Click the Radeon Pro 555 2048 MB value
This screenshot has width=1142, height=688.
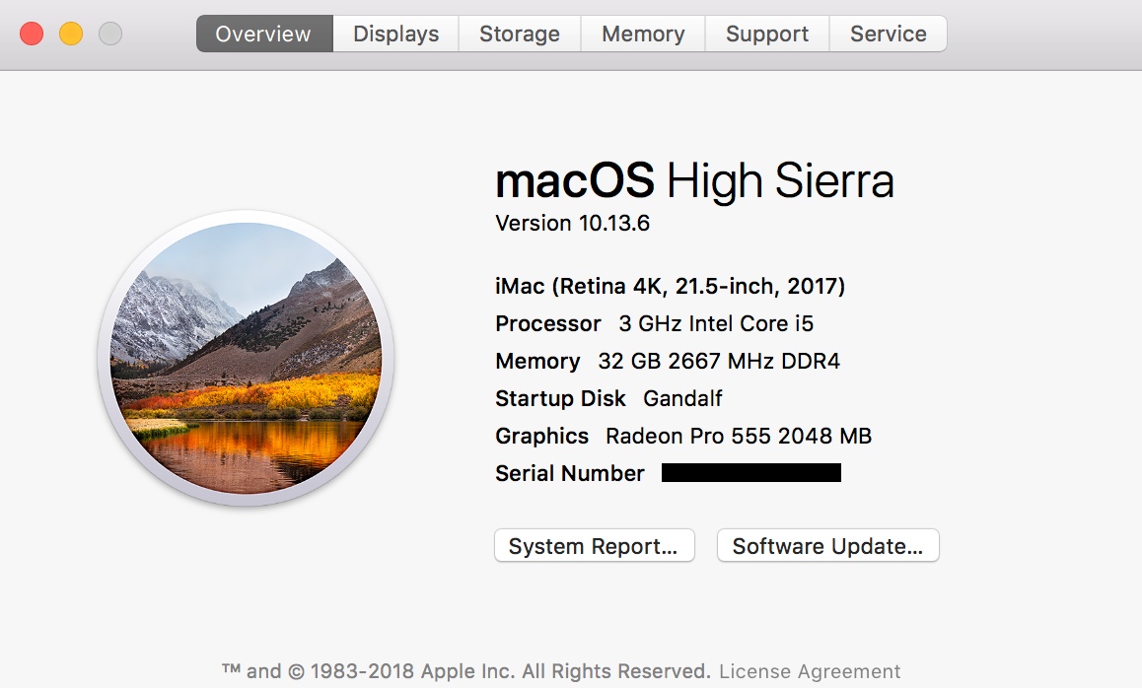pyautogui.click(x=739, y=436)
